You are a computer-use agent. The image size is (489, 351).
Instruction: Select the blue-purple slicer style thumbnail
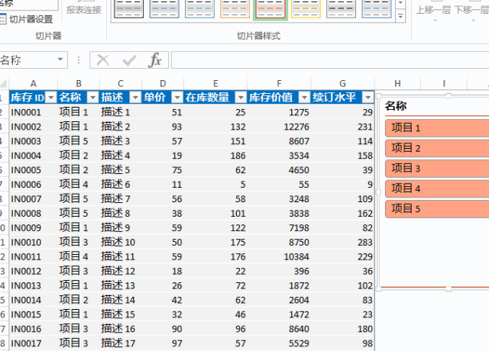164,8
